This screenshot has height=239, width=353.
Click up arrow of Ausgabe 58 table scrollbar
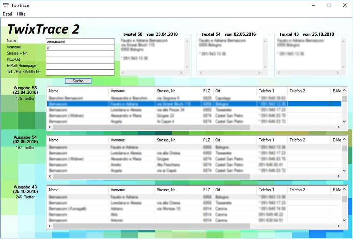pos(344,91)
